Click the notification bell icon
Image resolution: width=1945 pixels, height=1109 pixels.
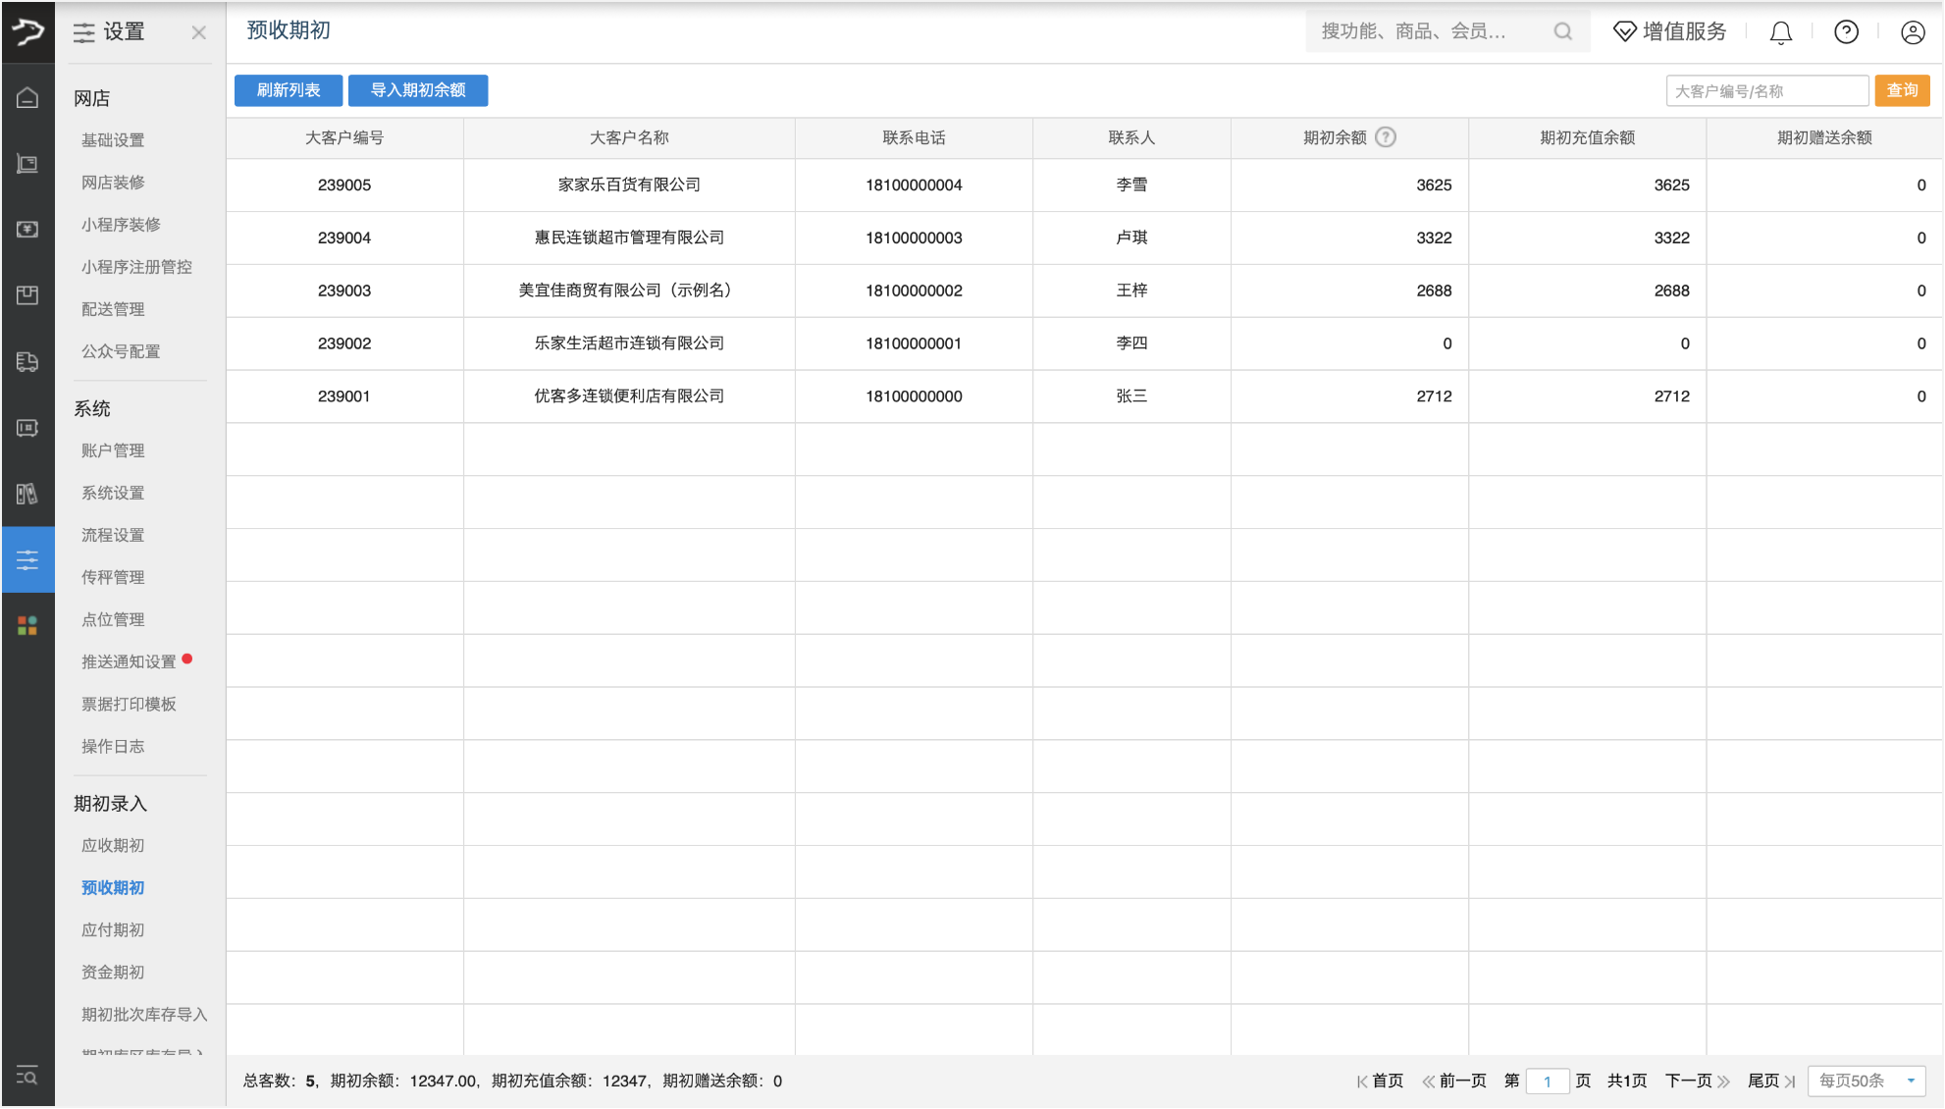pyautogui.click(x=1780, y=32)
